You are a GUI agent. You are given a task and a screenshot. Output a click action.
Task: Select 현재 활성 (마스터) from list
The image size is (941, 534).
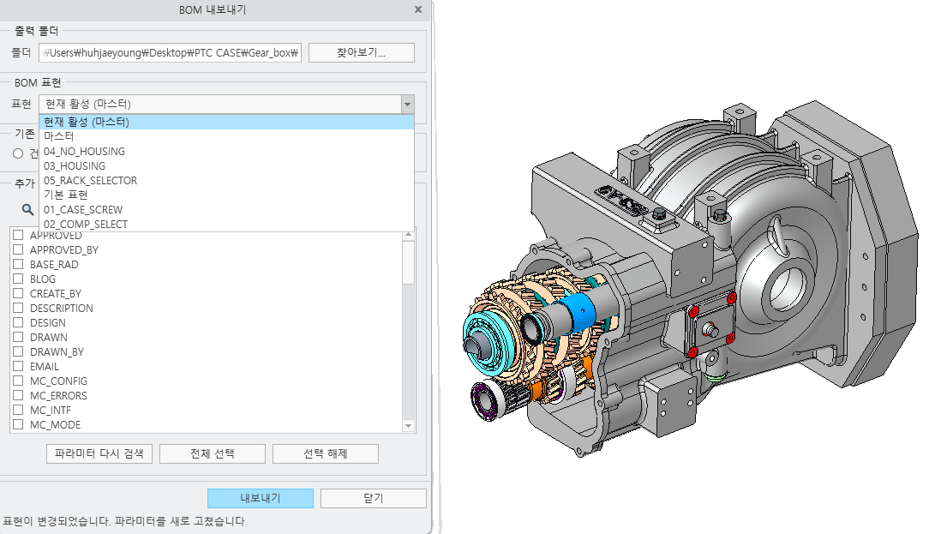coord(227,122)
